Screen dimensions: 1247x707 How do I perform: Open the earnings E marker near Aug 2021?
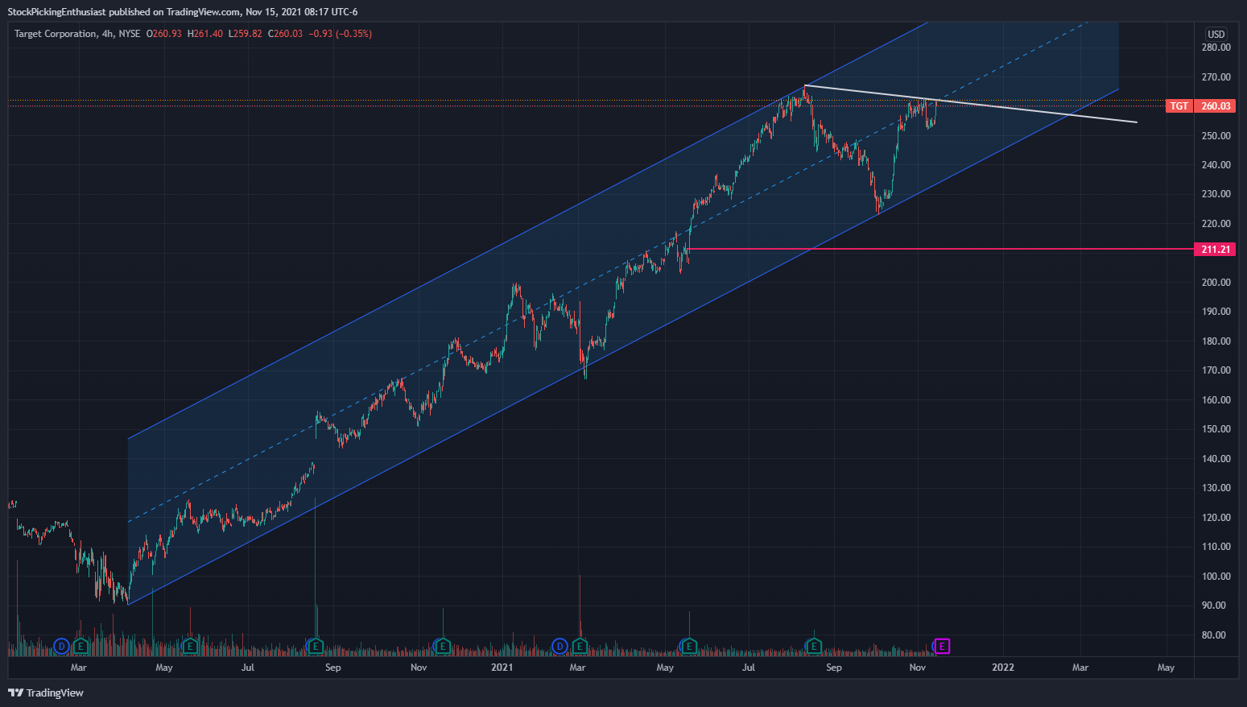pos(814,646)
